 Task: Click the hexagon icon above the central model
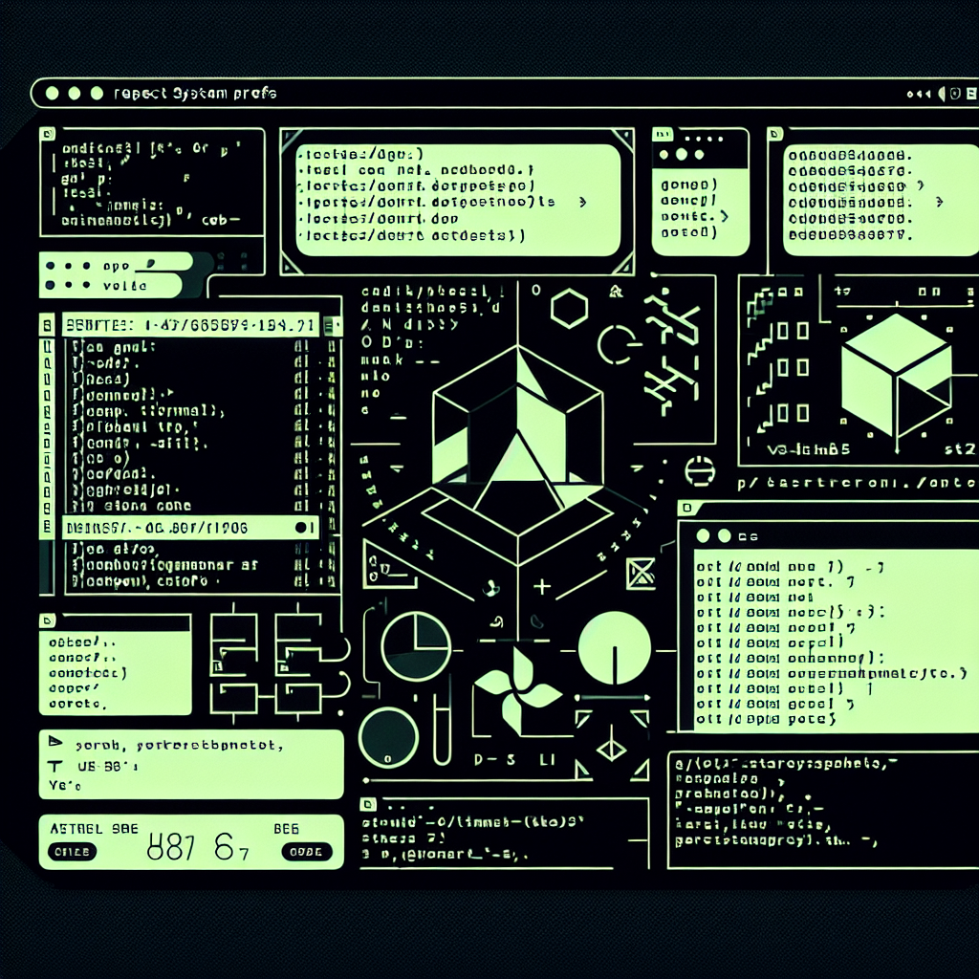tap(569, 309)
